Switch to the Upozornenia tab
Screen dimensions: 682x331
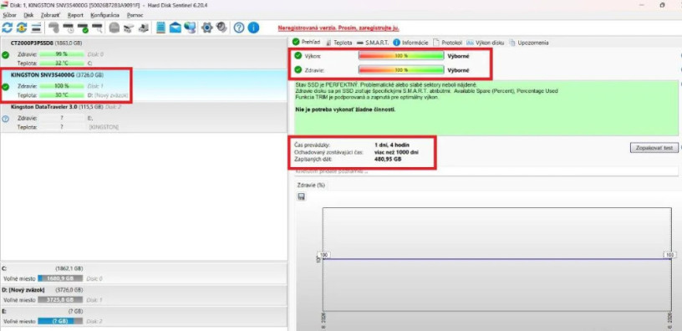(529, 43)
